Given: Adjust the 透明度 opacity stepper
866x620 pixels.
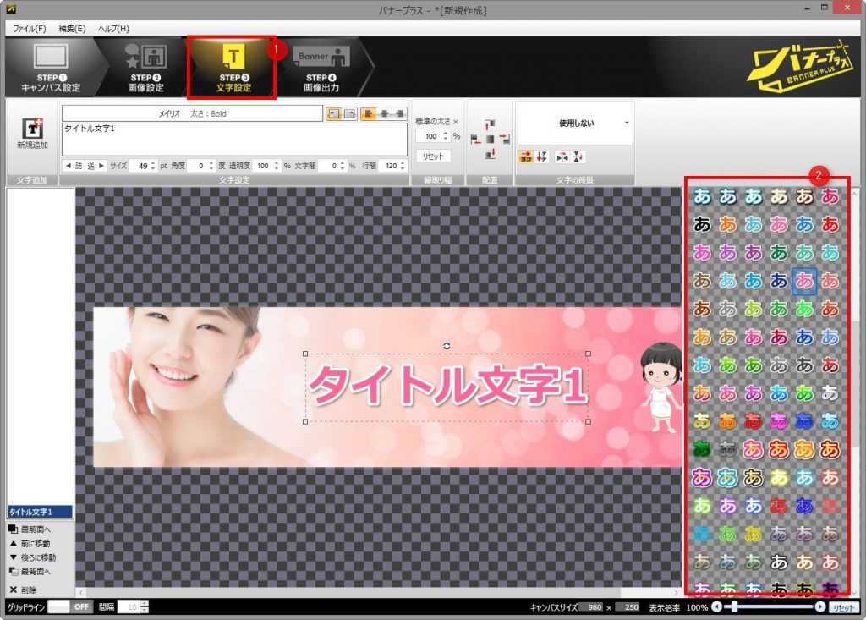Looking at the screenshot, I should [x=277, y=166].
